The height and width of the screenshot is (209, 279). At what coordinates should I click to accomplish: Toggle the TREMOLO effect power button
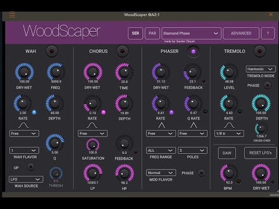click(259, 51)
